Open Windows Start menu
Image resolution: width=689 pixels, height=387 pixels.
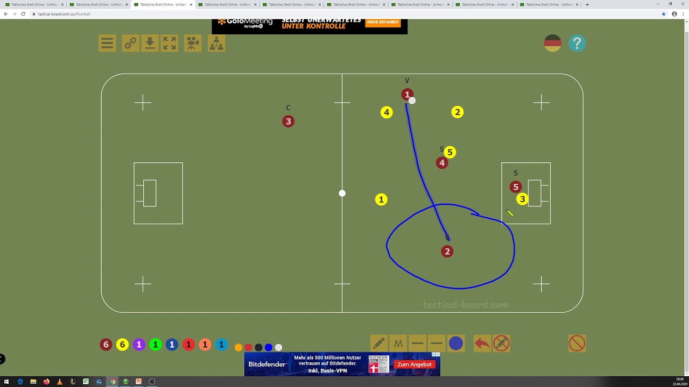pyautogui.click(x=6, y=382)
